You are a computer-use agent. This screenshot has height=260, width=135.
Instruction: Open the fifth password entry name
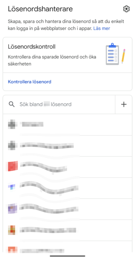click(49, 209)
